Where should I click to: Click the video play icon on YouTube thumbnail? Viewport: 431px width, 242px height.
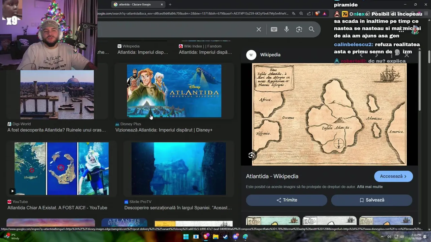(x=12, y=191)
